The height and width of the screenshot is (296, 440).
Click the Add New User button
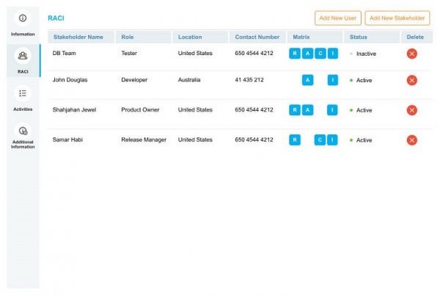(337, 18)
